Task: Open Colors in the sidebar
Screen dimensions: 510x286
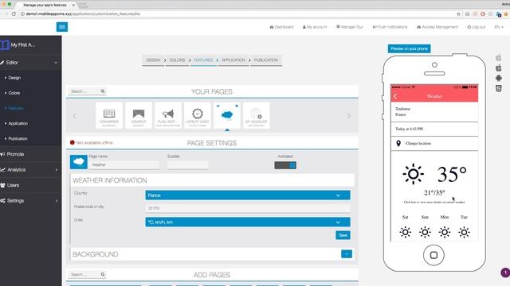Action: click(x=14, y=93)
